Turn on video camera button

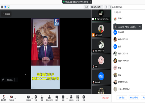coord(11,98)
